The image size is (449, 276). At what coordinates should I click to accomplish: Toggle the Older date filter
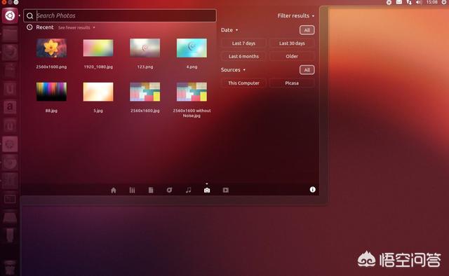[x=292, y=56]
